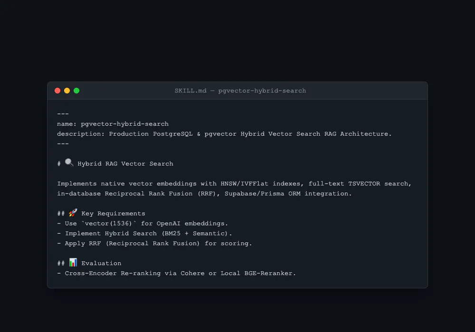The height and width of the screenshot is (332, 475).
Task: Click the name: pgvector-hybrid-search line
Action: tap(113, 124)
